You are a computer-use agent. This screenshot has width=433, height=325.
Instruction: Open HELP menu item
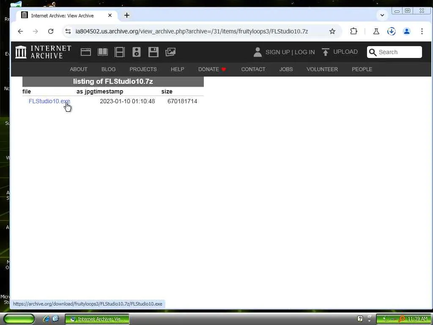pos(177,69)
